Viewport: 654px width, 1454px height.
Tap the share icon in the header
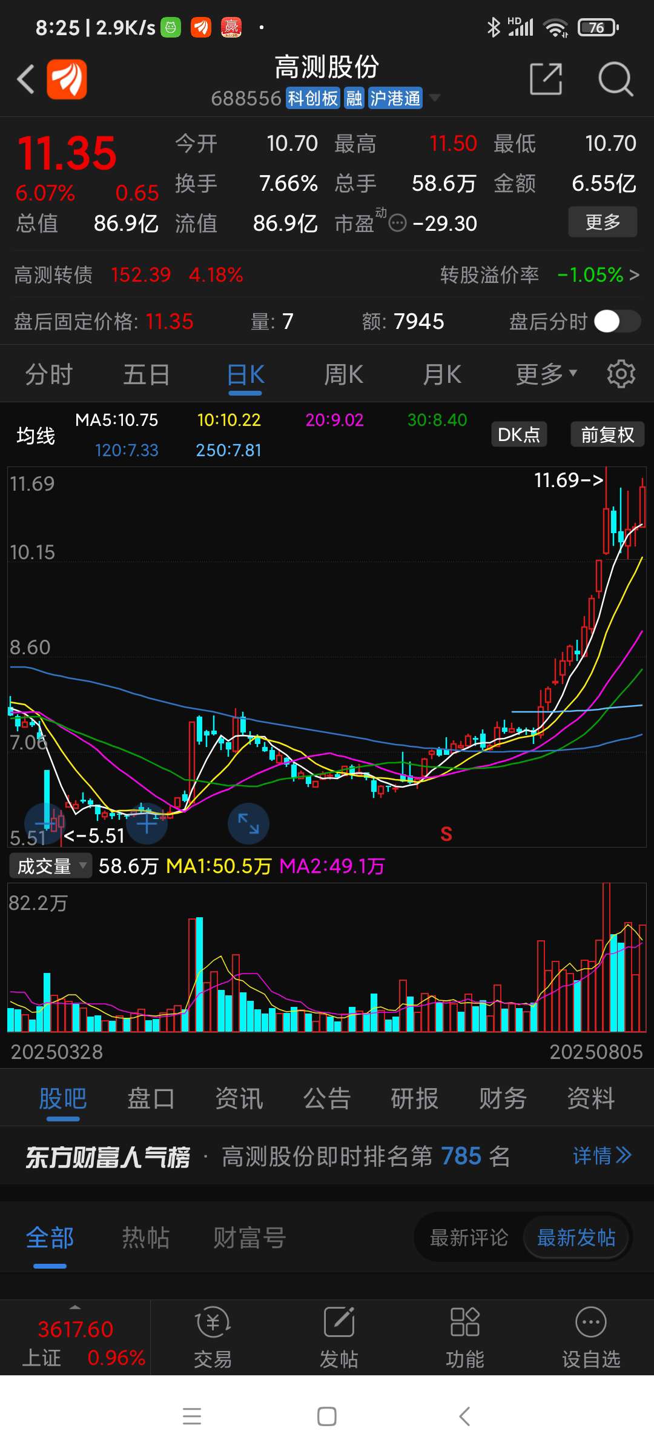click(x=546, y=79)
